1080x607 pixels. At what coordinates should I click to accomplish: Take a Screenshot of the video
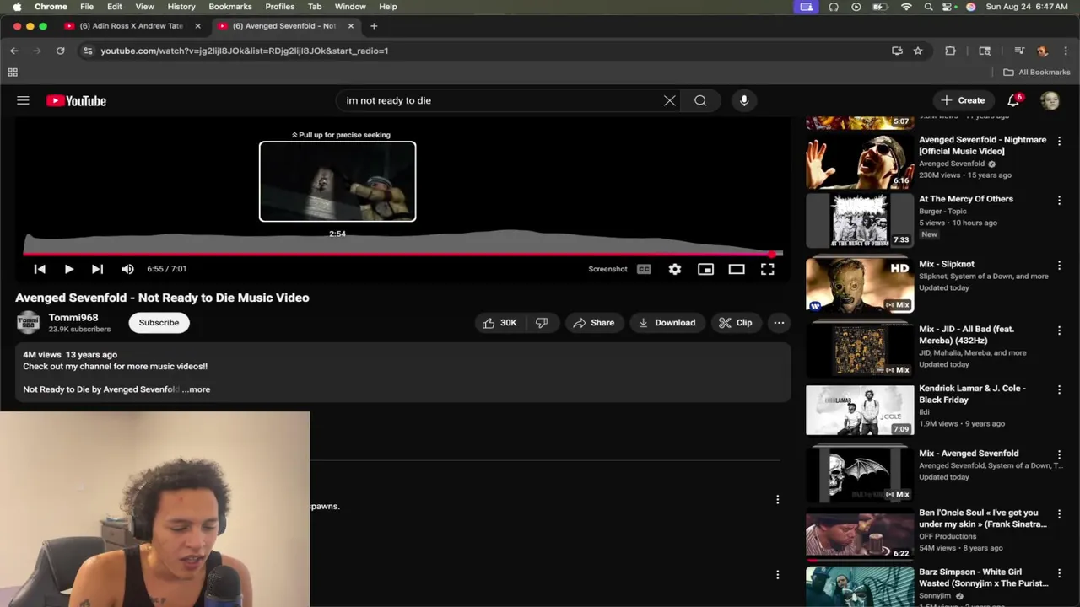click(607, 269)
